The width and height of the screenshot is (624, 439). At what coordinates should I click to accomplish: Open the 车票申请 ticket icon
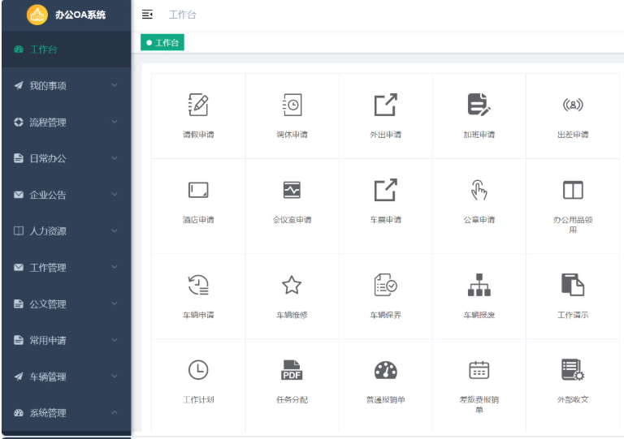[x=386, y=190]
